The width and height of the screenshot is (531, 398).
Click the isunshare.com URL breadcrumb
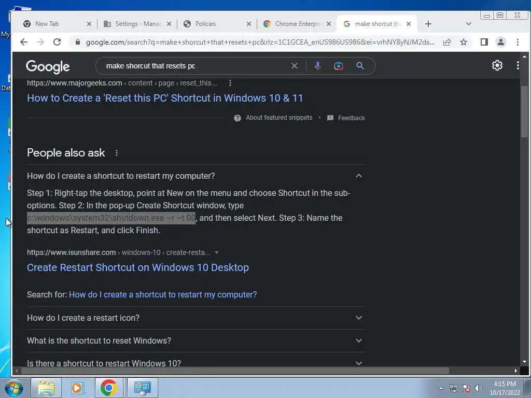119,252
